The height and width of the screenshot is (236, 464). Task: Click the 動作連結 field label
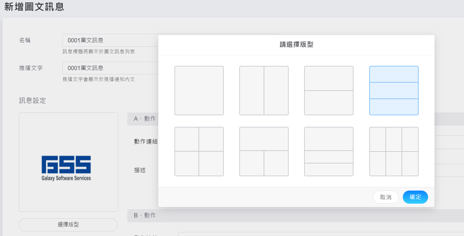point(146,141)
